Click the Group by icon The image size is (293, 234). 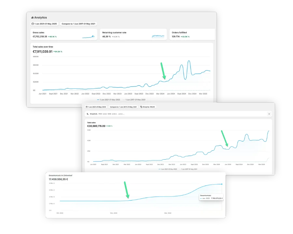point(141,107)
